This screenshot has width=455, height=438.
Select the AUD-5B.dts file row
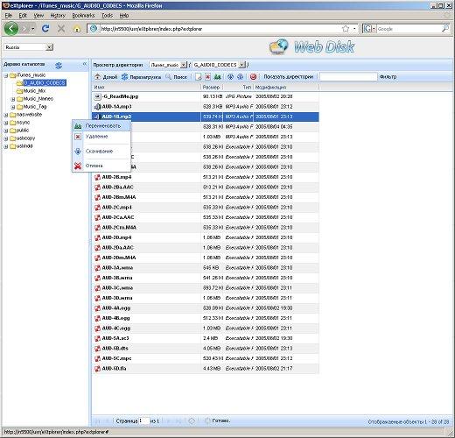click(x=206, y=349)
